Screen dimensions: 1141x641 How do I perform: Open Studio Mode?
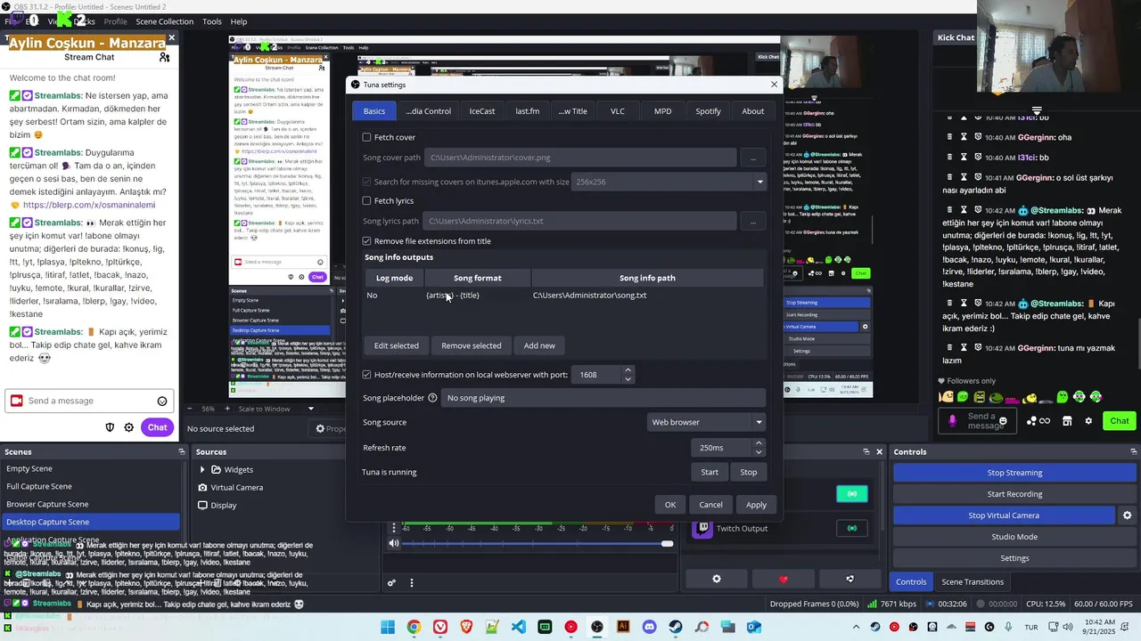[x=1014, y=537]
